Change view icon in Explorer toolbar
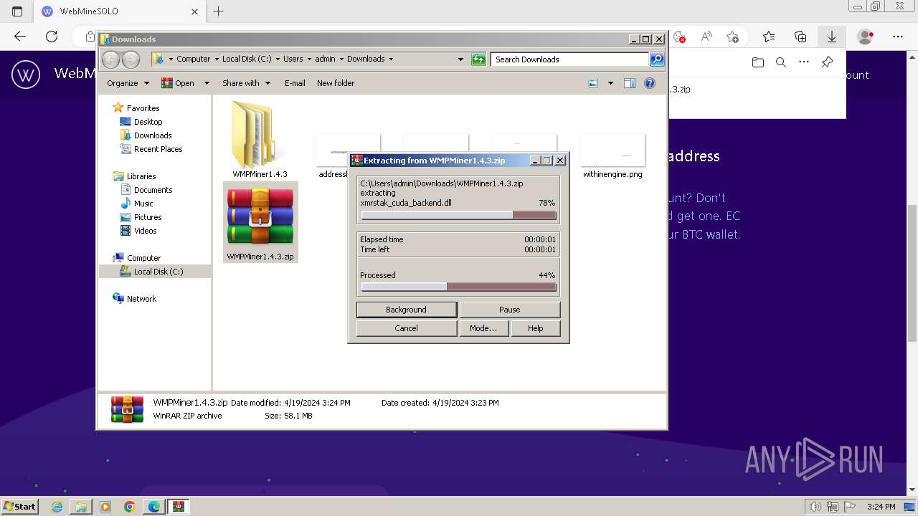918x516 pixels. click(x=593, y=83)
